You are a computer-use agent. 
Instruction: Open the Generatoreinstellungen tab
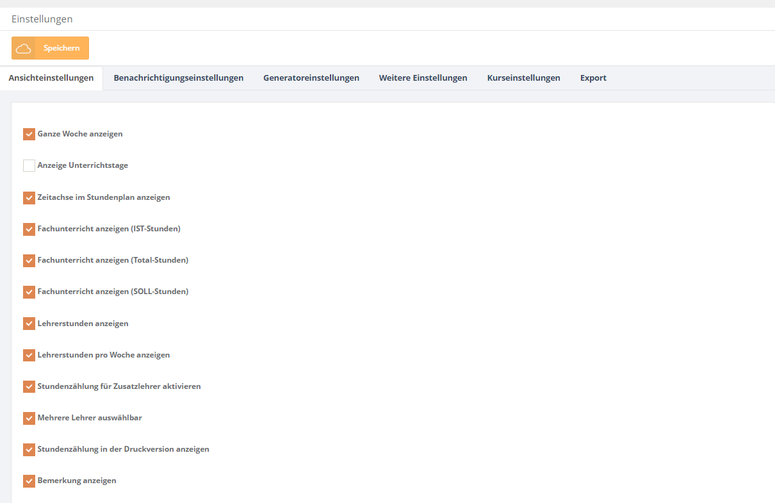point(311,78)
